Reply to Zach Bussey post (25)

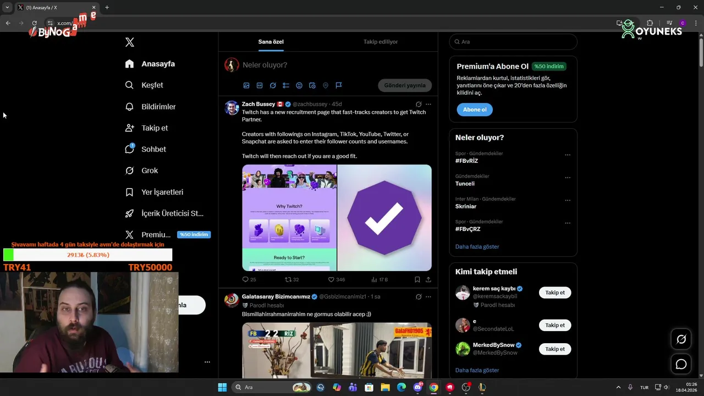249,279
